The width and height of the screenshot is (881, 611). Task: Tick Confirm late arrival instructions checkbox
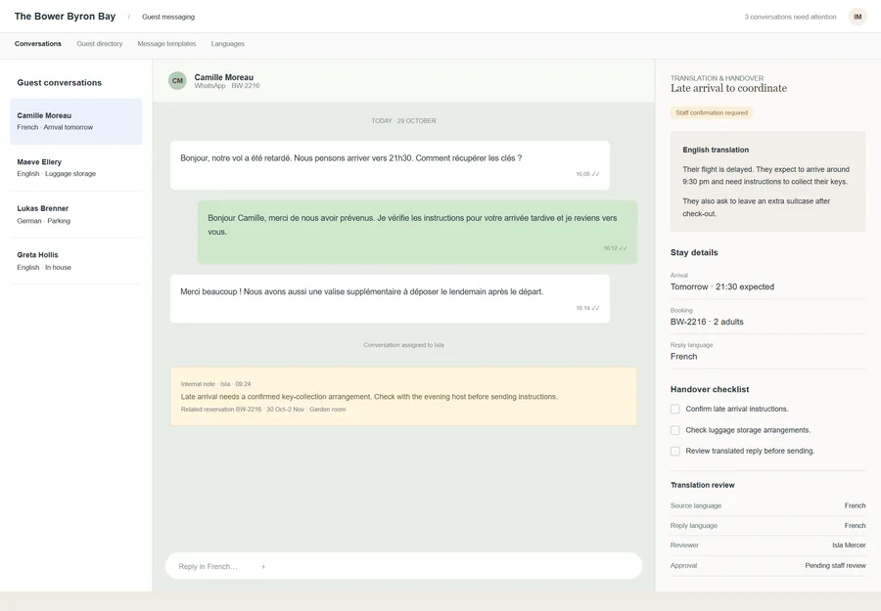675,409
